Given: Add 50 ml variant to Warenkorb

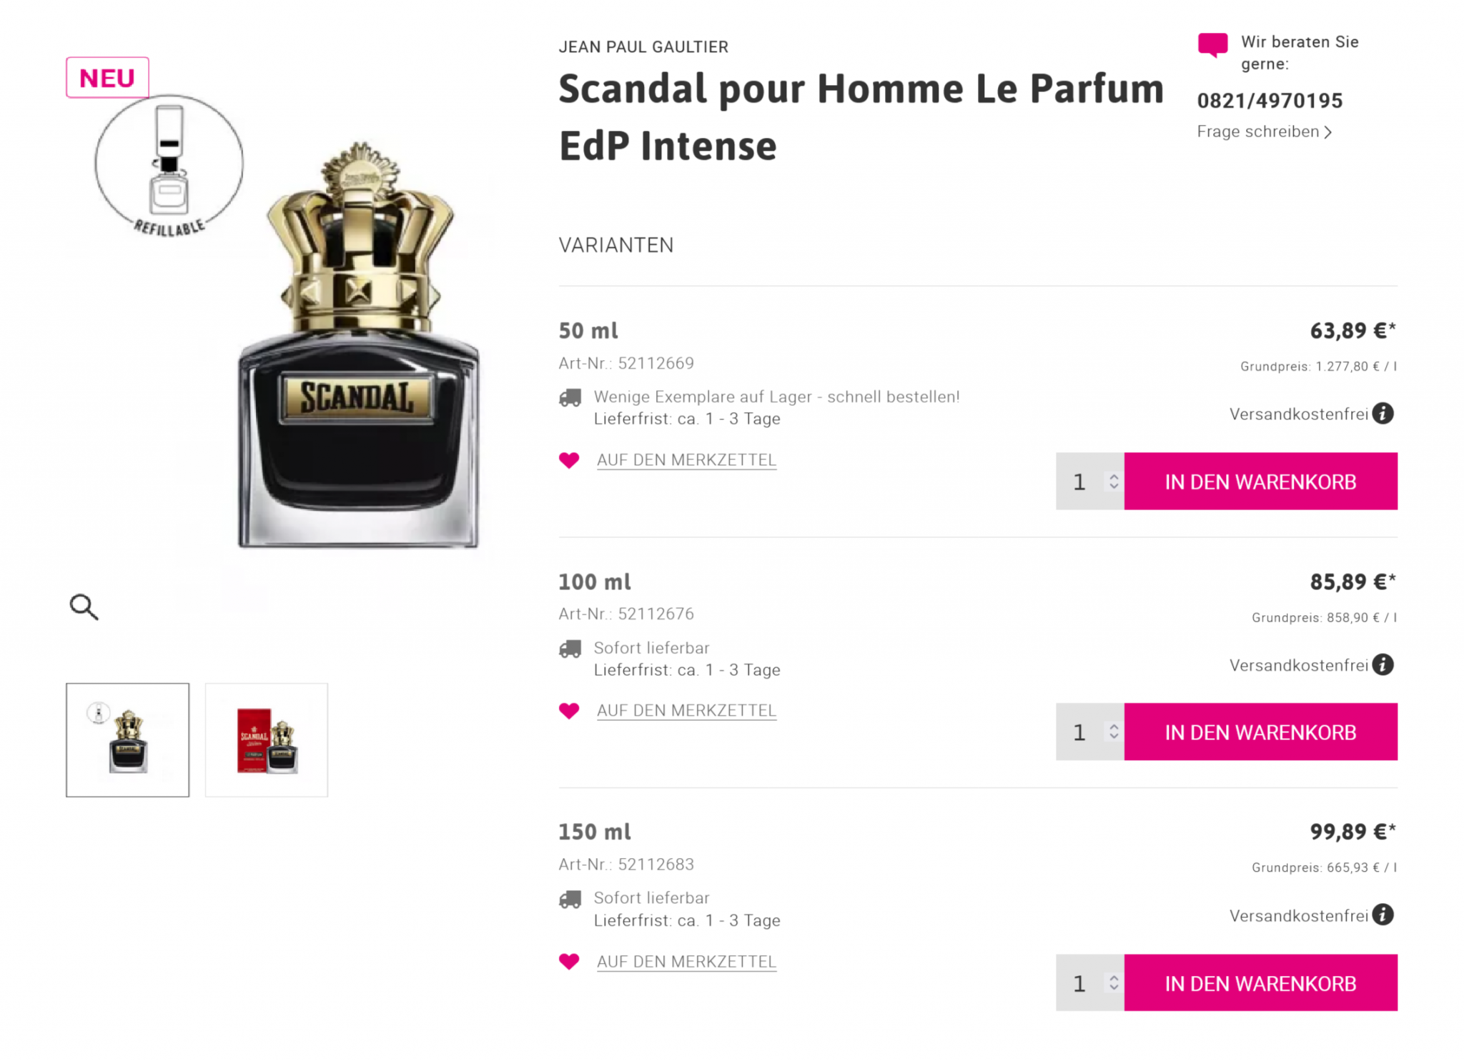Looking at the screenshot, I should coord(1260,482).
